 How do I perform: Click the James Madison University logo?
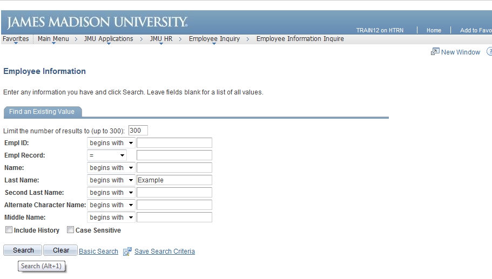point(97,22)
